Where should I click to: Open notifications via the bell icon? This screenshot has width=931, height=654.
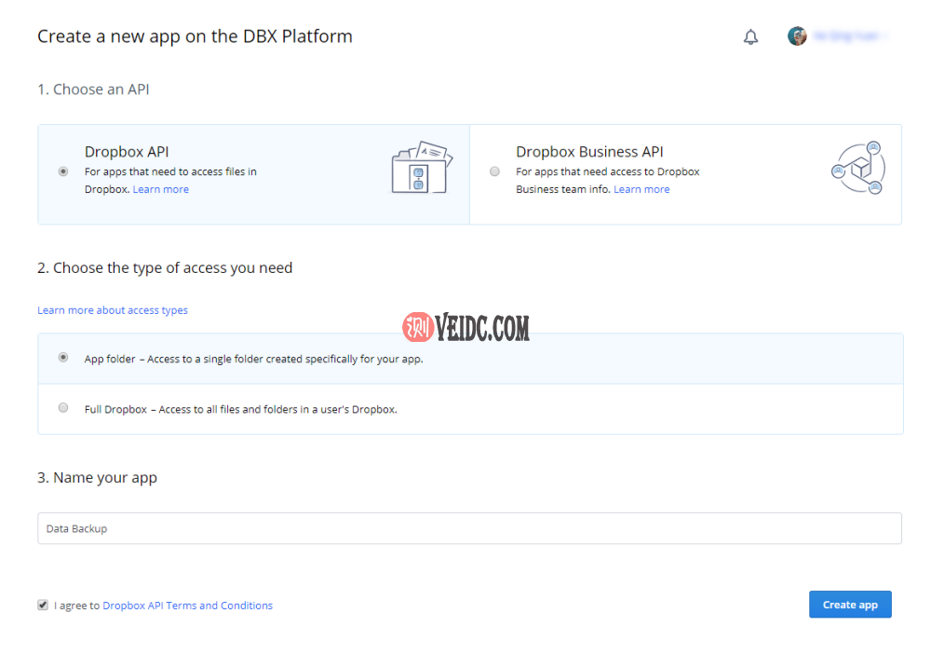(750, 36)
